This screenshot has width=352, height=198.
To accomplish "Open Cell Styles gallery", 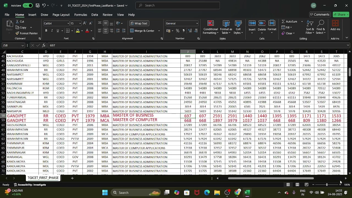I will (x=238, y=28).
